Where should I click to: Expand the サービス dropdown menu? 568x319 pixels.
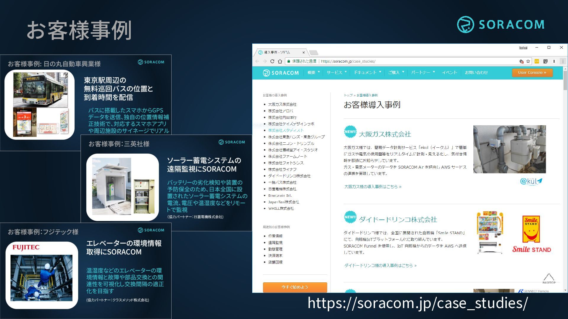click(337, 73)
